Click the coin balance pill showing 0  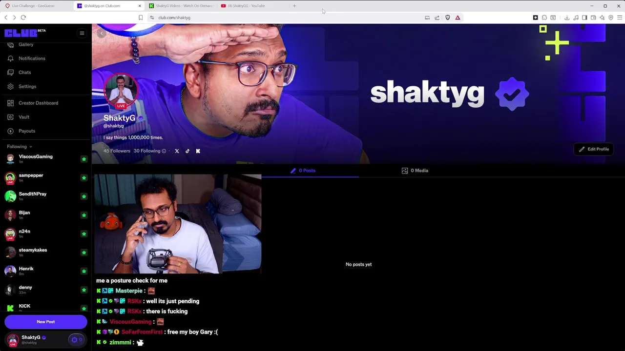(77, 340)
